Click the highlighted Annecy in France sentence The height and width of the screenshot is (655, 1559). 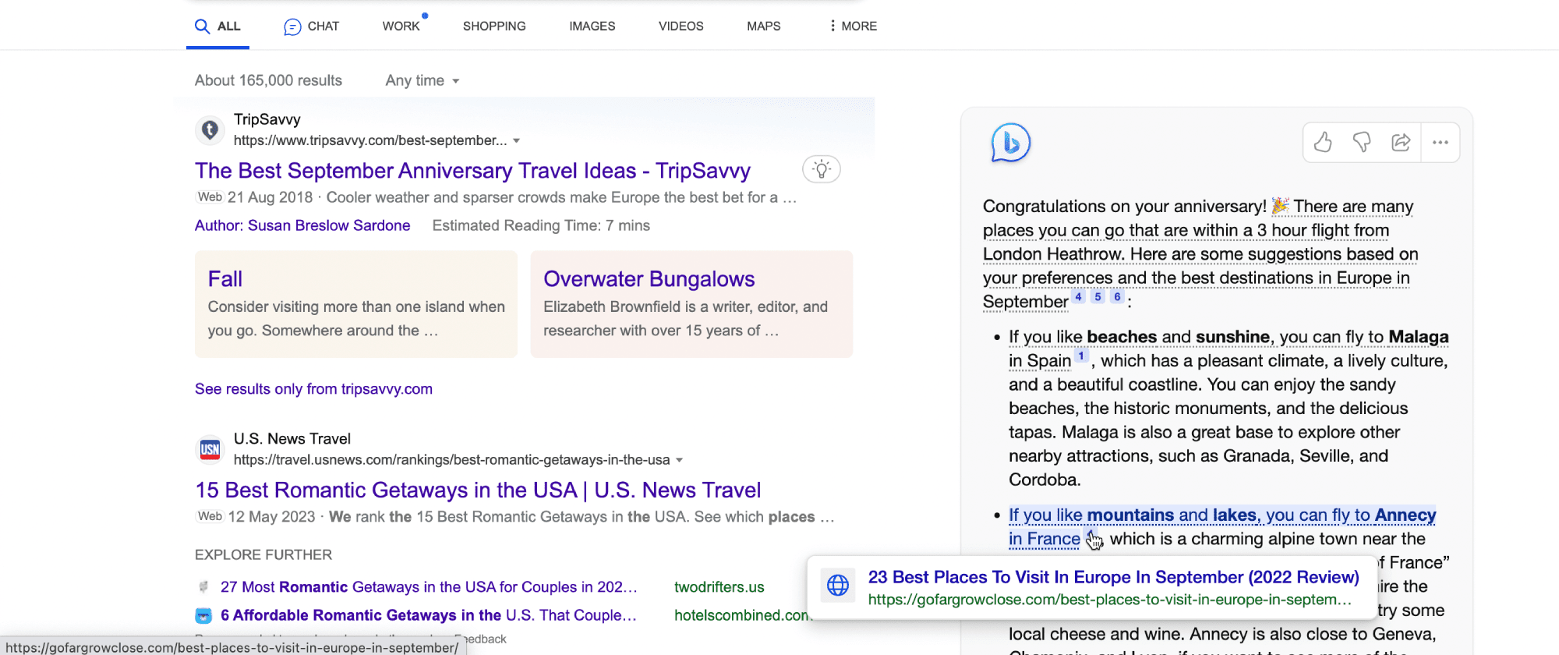coord(1222,527)
